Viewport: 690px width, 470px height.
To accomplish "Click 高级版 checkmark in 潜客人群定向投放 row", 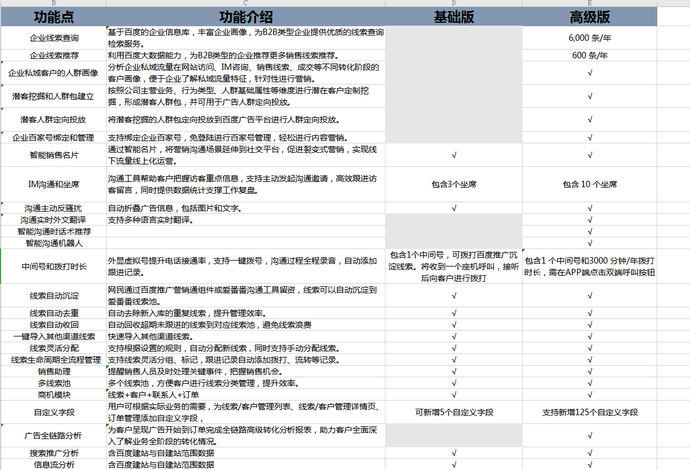I will click(590, 120).
